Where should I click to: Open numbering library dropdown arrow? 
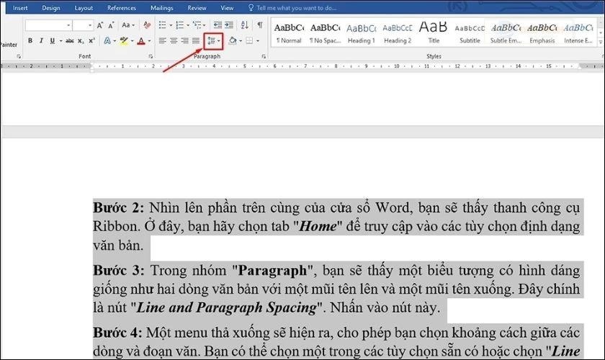(188, 25)
